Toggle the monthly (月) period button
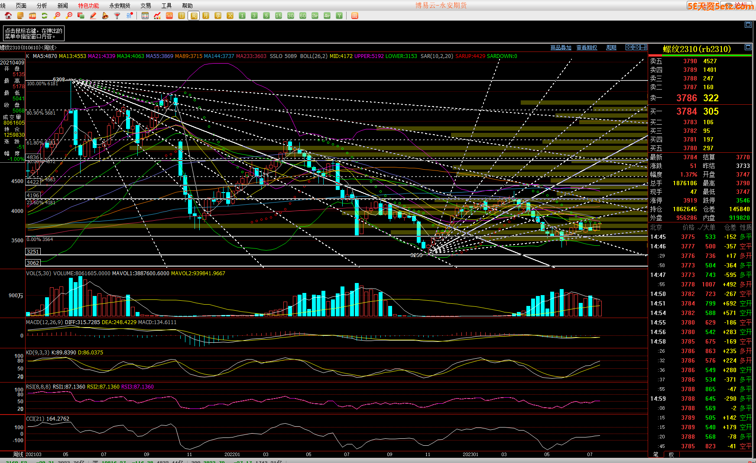The height and width of the screenshot is (463, 756). click(206, 16)
